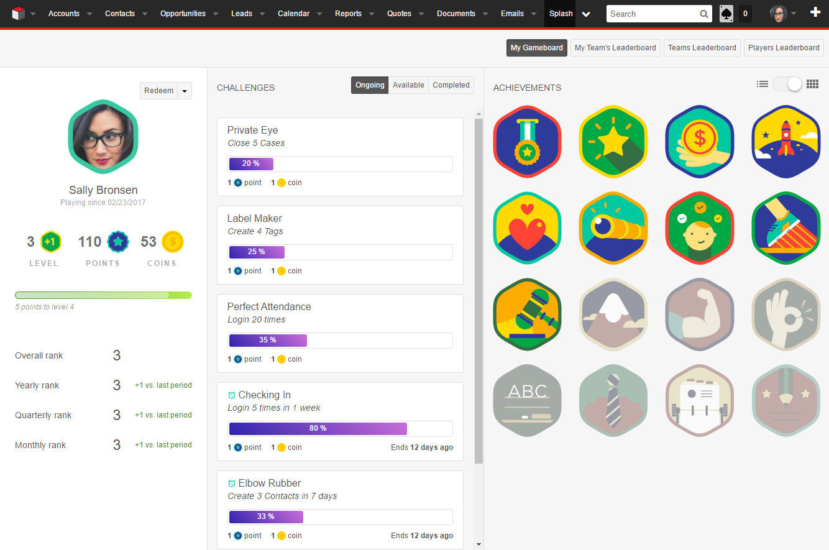
Task: Toggle the achievements list/grid view switch
Action: click(787, 84)
